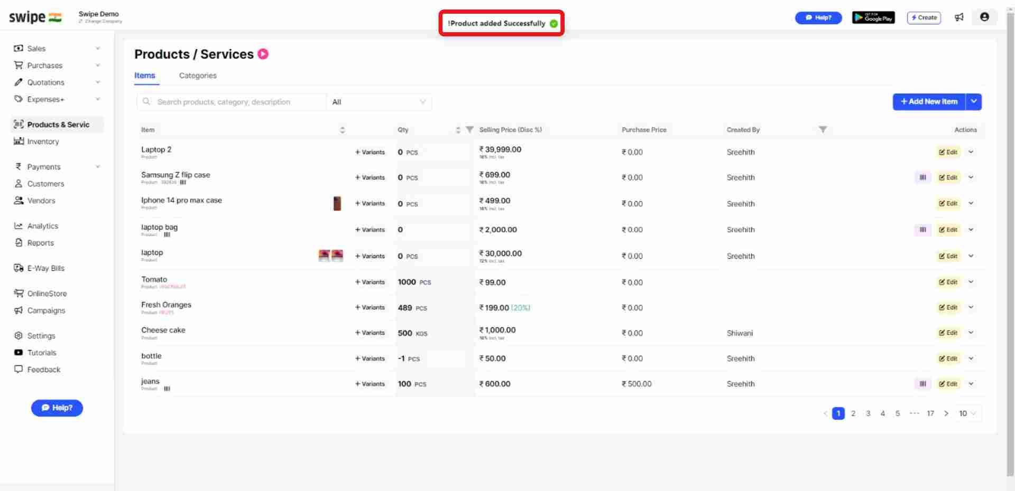Click the barcode button for jeans
This screenshot has height=491, width=1015.
tap(922, 384)
